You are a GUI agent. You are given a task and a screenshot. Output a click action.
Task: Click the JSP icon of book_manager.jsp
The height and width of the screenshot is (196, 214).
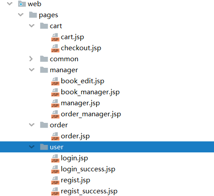pos(55,92)
